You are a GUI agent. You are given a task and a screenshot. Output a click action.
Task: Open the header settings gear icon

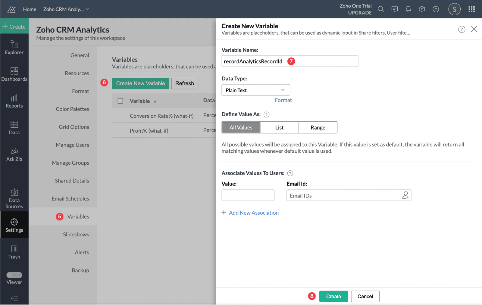[x=422, y=9]
